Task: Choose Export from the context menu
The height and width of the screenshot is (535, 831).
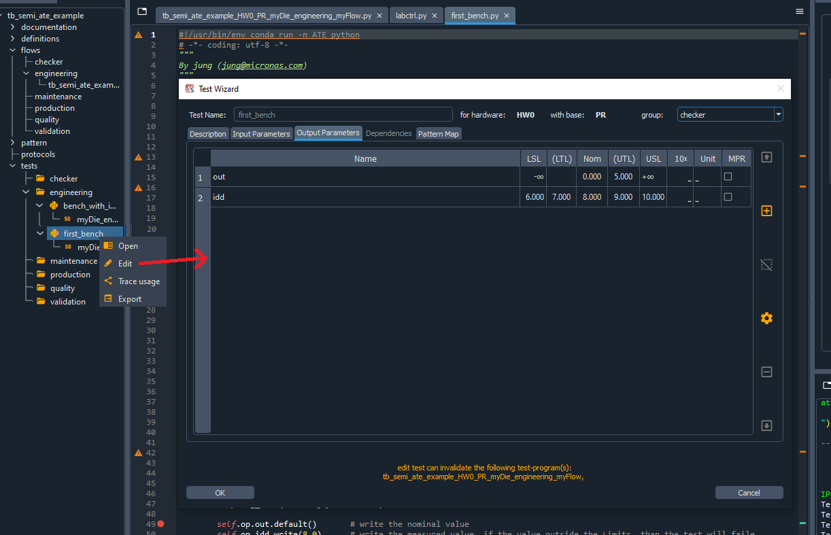Action: pyautogui.click(x=133, y=299)
